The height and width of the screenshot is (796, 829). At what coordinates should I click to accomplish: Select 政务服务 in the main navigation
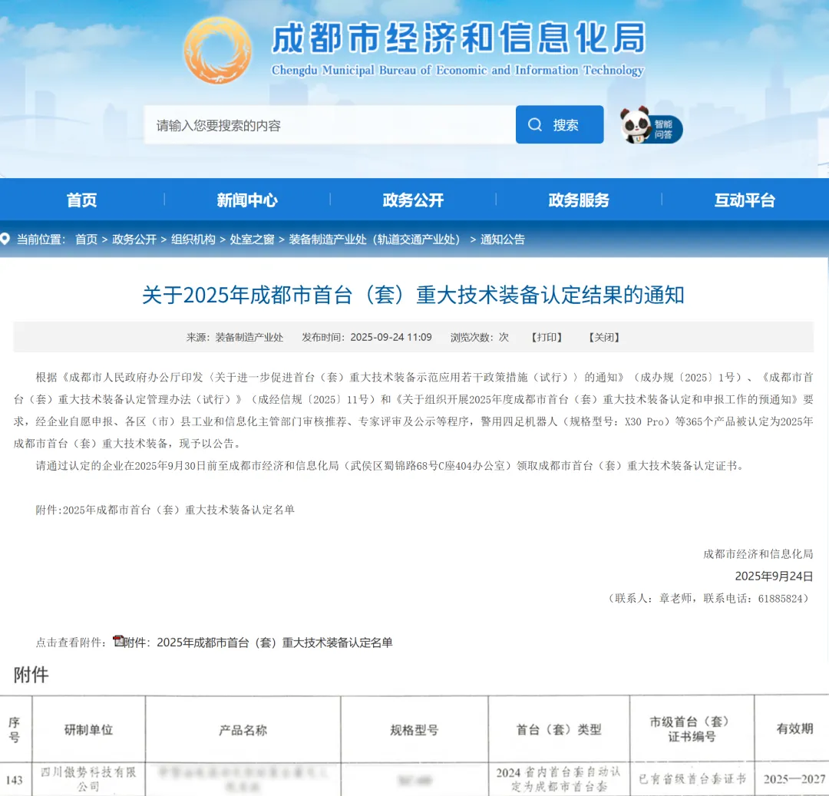(579, 200)
